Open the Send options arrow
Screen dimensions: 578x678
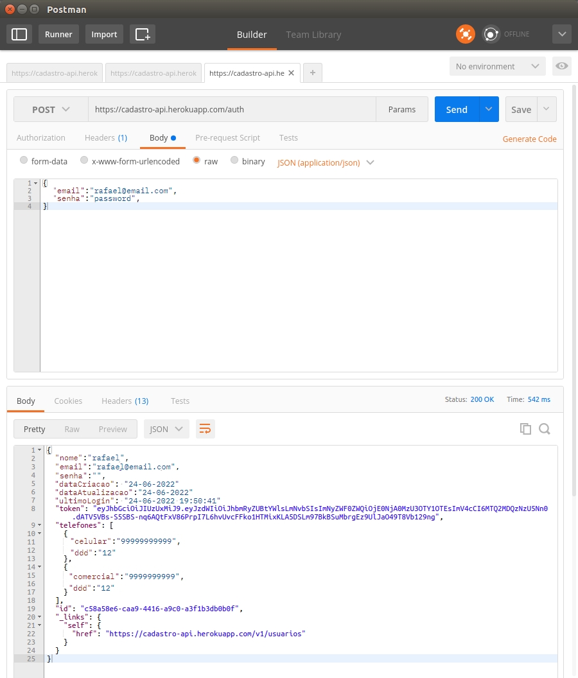click(489, 109)
